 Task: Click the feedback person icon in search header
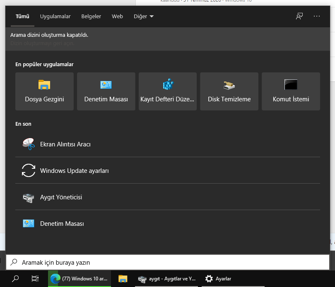coord(299,16)
